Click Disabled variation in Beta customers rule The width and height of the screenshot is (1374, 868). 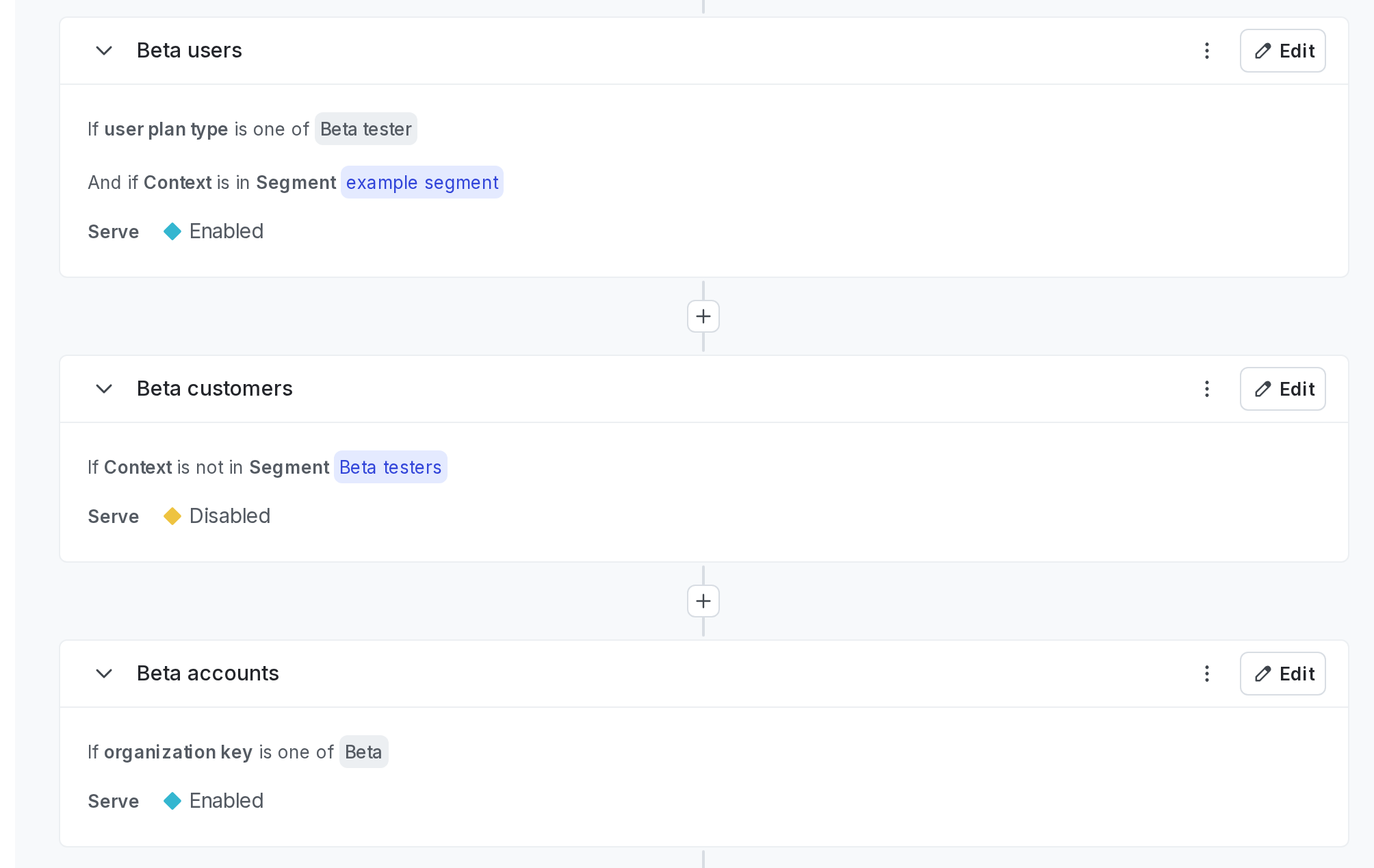tap(230, 516)
